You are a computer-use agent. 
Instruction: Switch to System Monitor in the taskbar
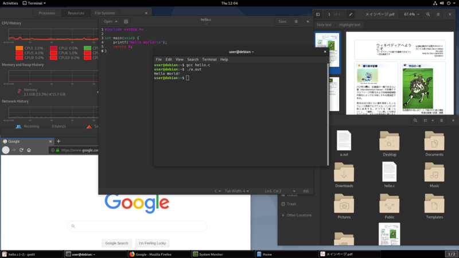[x=223, y=254]
